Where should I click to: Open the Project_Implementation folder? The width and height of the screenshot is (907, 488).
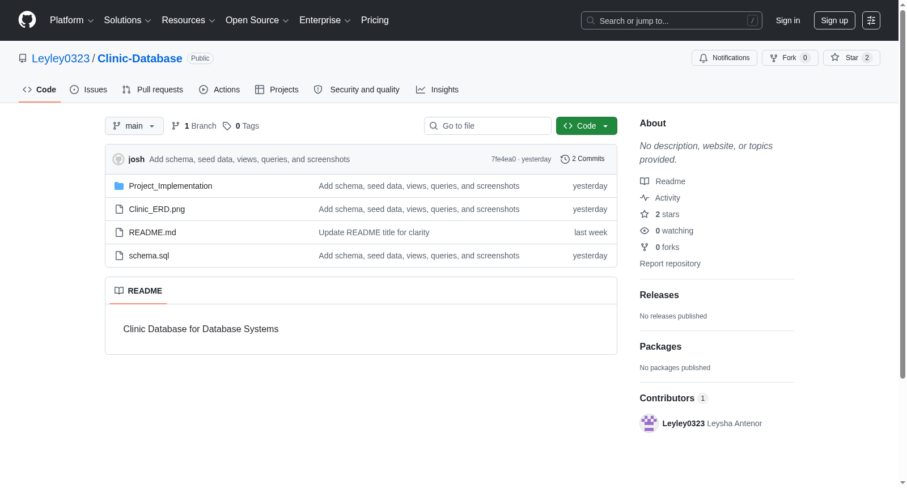click(171, 186)
